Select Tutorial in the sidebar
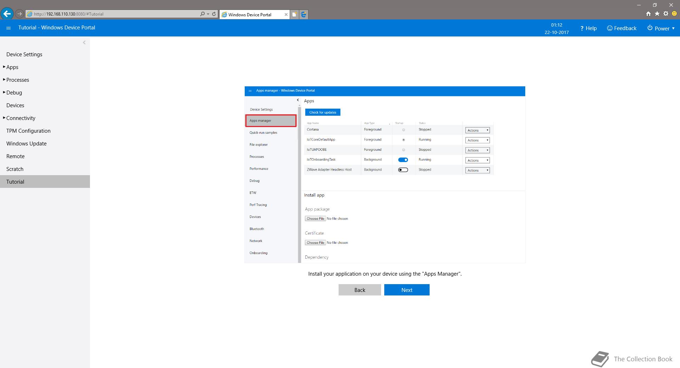 click(x=45, y=182)
